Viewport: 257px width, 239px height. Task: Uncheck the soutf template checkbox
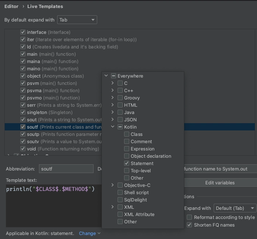click(x=23, y=127)
